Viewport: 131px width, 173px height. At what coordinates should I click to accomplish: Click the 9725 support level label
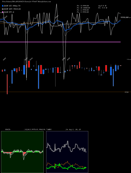point(127,92)
